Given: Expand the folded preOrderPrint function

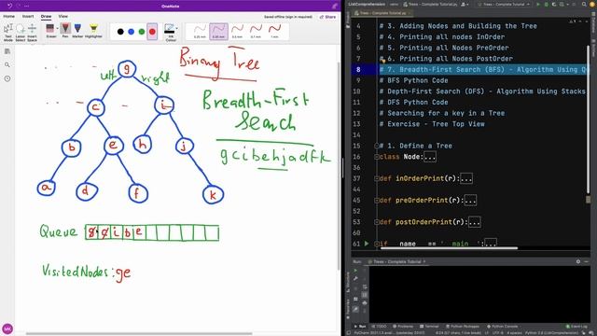Looking at the screenshot, I should point(470,200).
